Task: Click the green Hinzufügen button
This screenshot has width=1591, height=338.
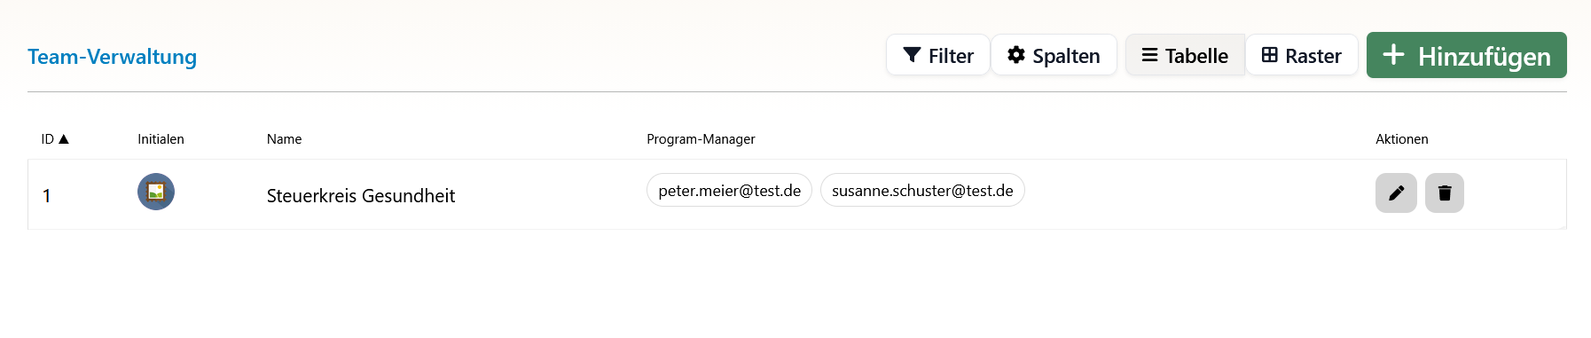Action: coord(1467,55)
